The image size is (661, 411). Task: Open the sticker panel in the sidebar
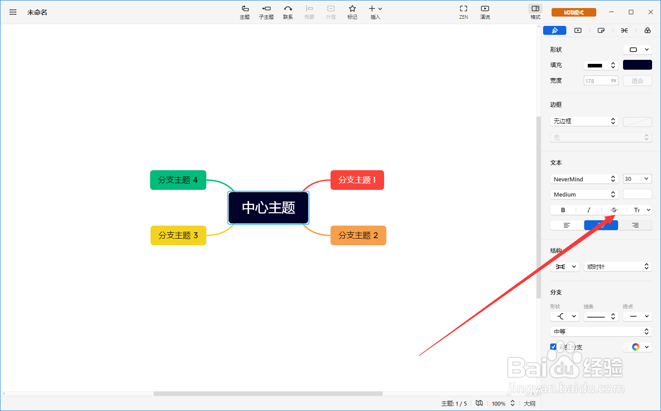click(601, 30)
